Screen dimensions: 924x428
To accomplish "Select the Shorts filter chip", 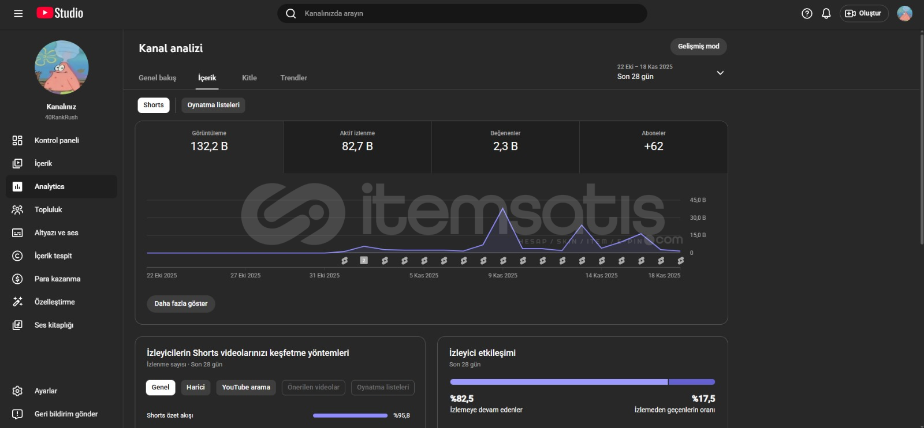I will click(x=154, y=105).
